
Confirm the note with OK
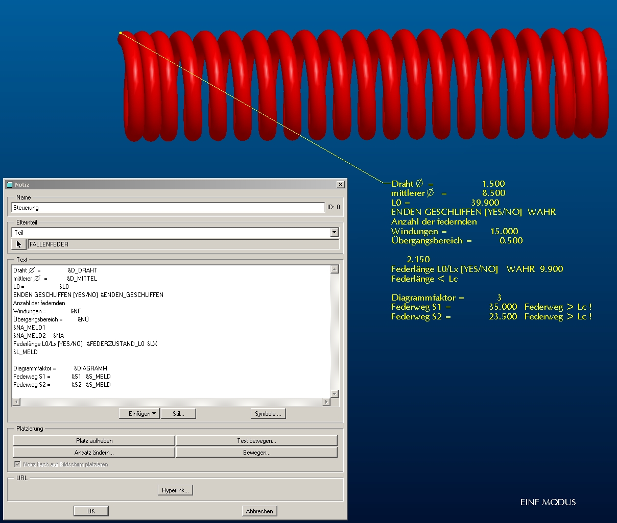point(91,511)
